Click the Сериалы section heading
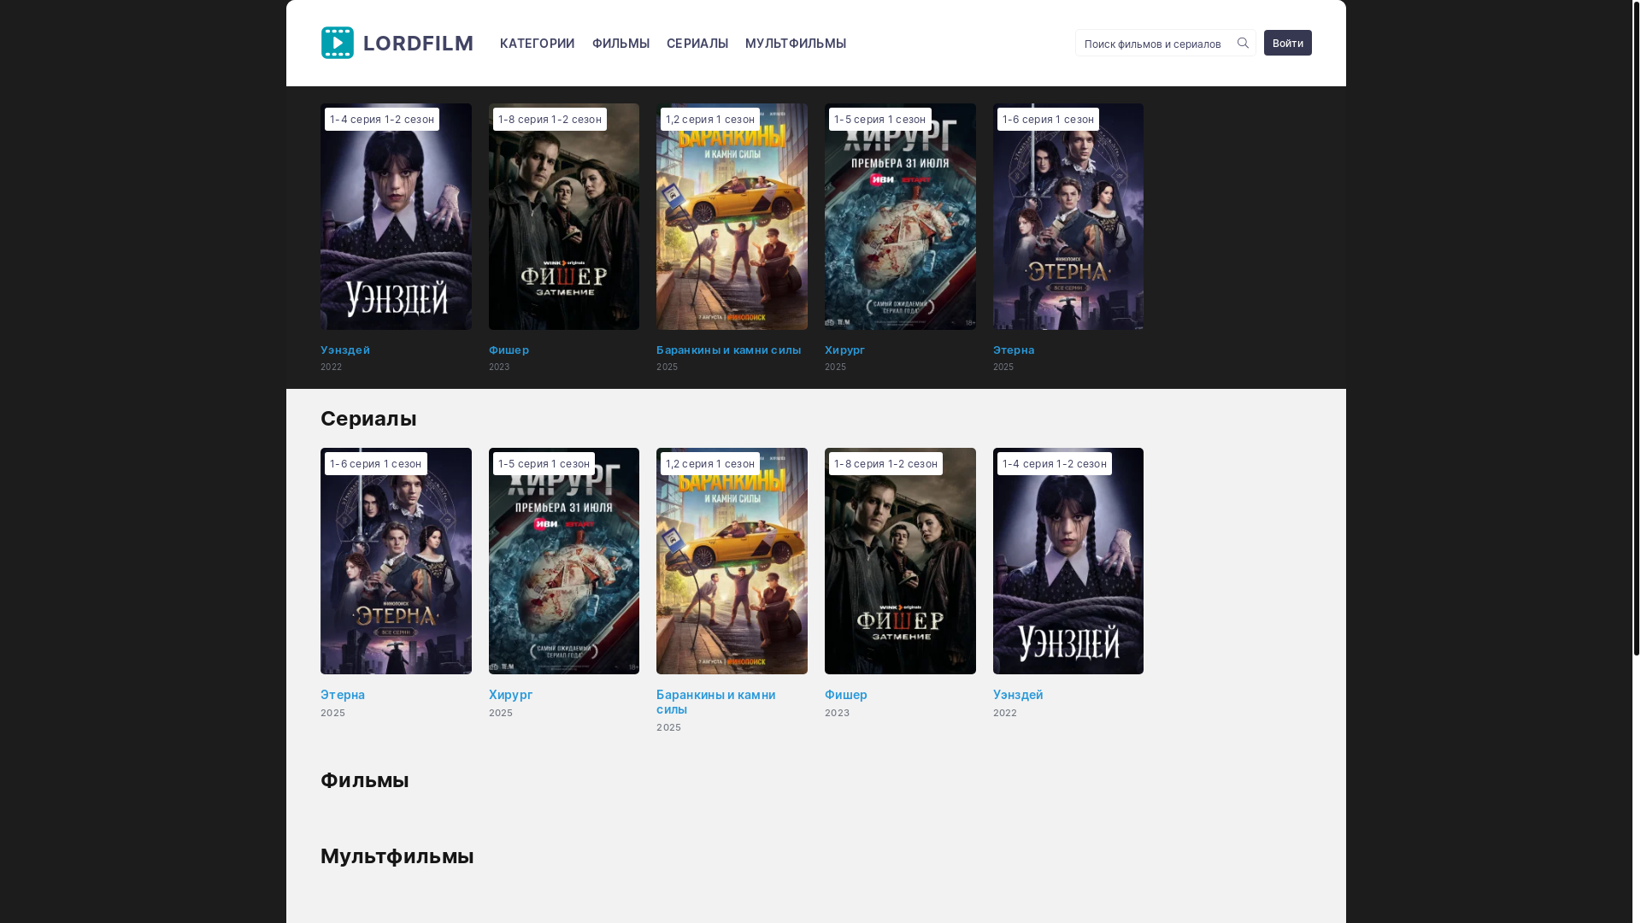The width and height of the screenshot is (1641, 923). 368,418
